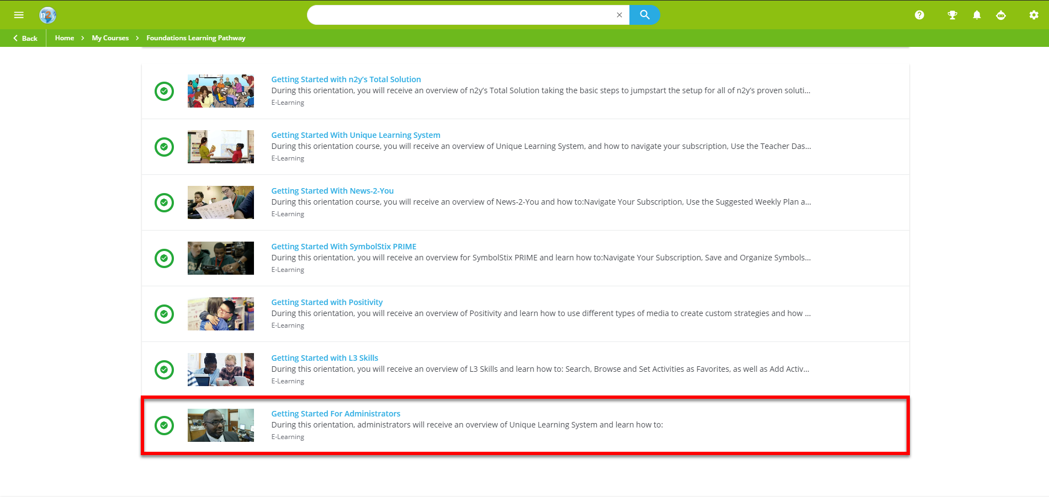
Task: Click the blue search magnifier button
Action: tap(644, 15)
